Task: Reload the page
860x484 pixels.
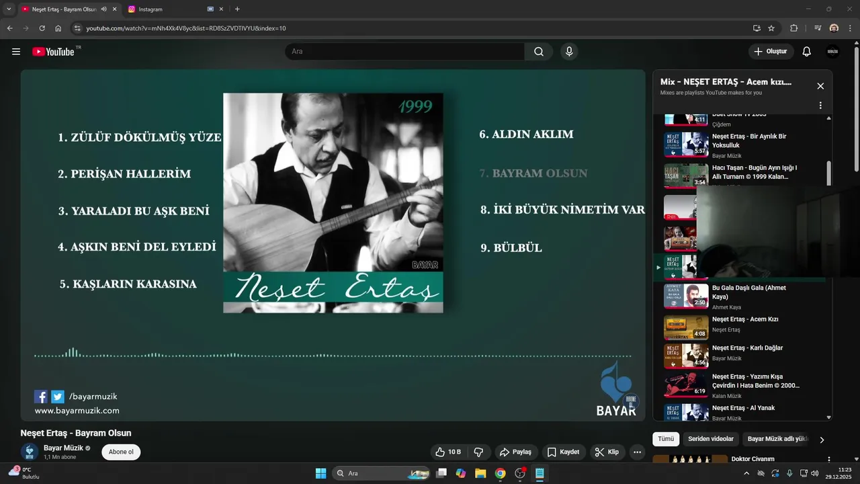Action: [42, 28]
